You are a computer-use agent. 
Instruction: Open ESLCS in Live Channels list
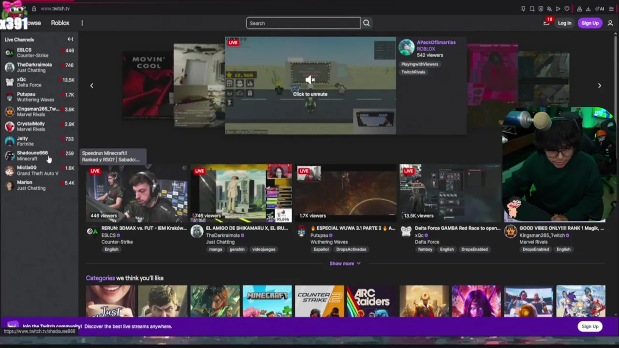point(40,53)
